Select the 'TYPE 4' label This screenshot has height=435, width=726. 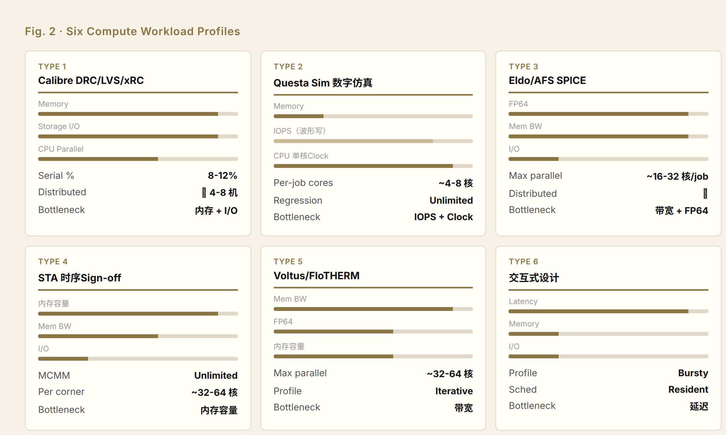point(53,261)
